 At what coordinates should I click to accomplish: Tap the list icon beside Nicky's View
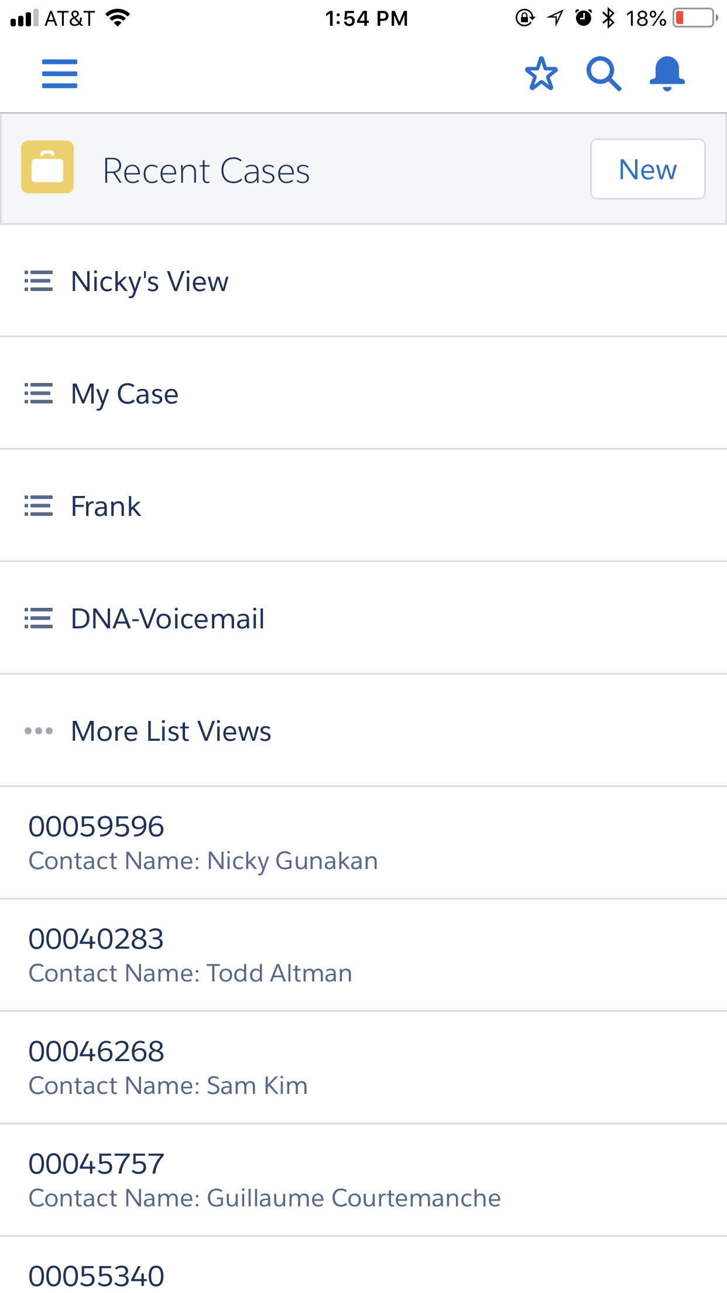39,281
